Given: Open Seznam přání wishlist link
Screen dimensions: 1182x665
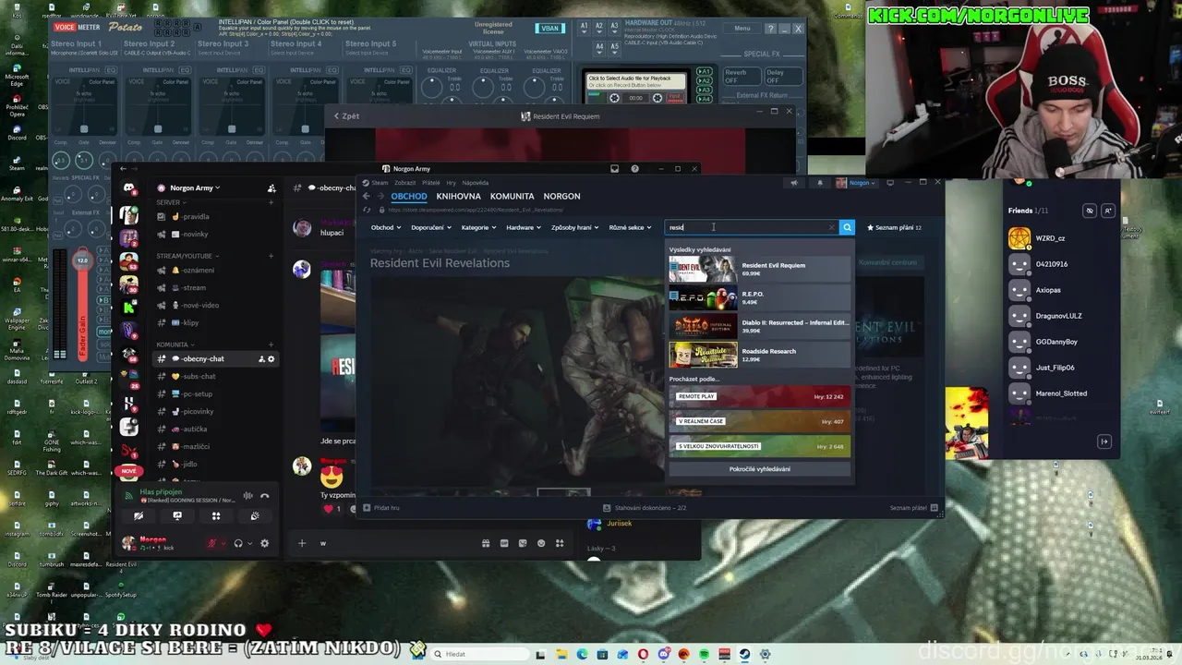Looking at the screenshot, I should (x=894, y=227).
